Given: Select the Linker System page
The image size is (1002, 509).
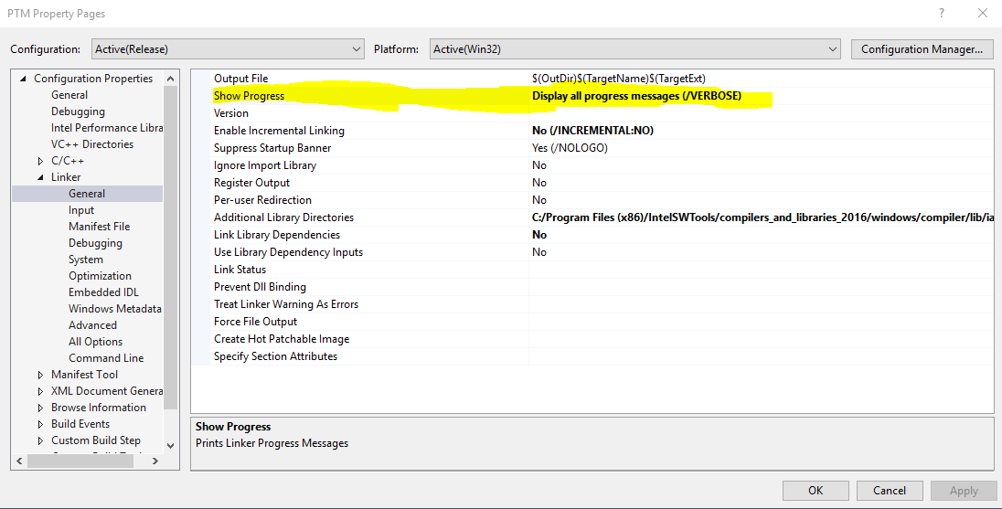Looking at the screenshot, I should [x=86, y=260].
